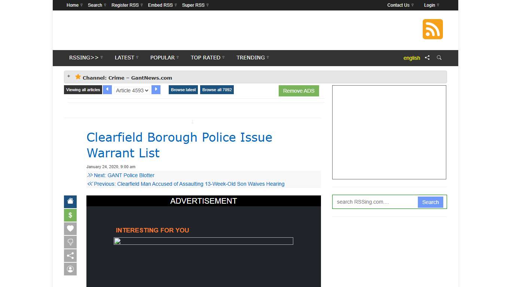
Task: Follow the Next: GANT Police Blotter link
Action: [x=123, y=175]
